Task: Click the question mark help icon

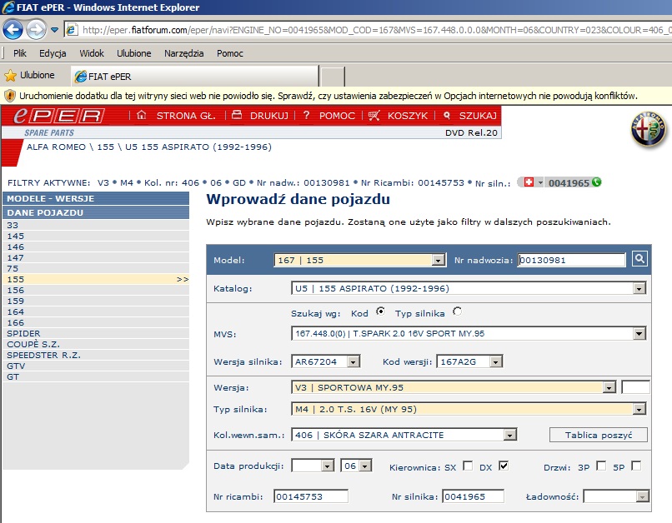Action: [307, 115]
